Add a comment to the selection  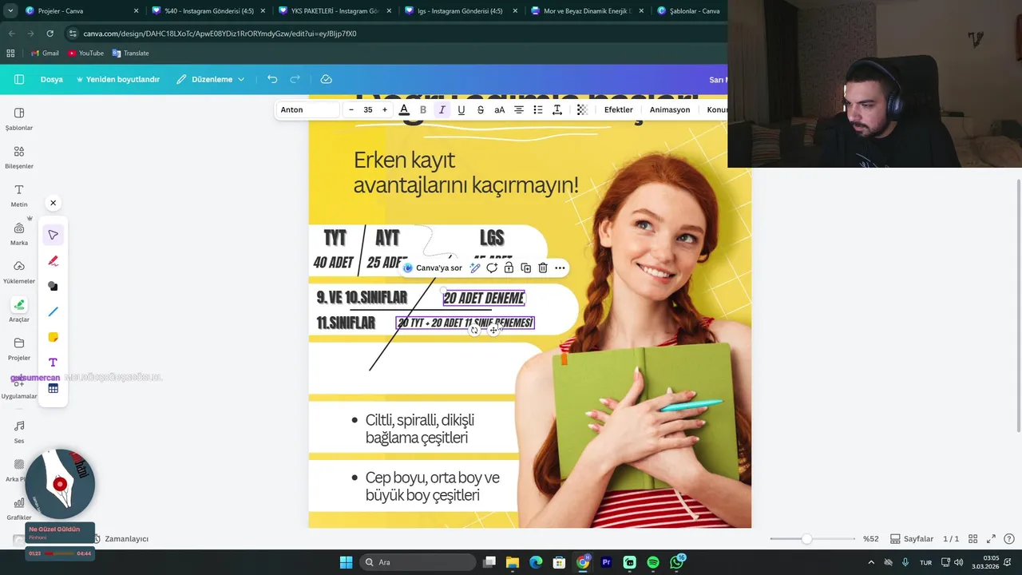pos(492,268)
